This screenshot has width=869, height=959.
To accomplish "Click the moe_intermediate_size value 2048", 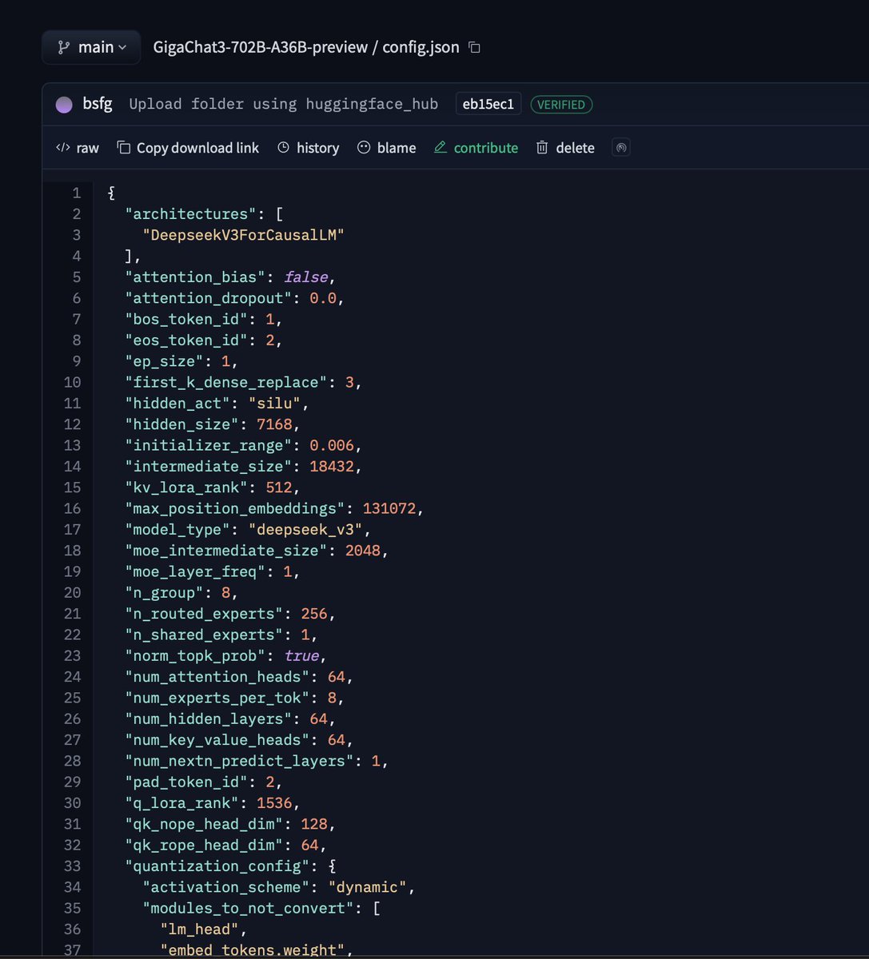I will pyautogui.click(x=363, y=551).
